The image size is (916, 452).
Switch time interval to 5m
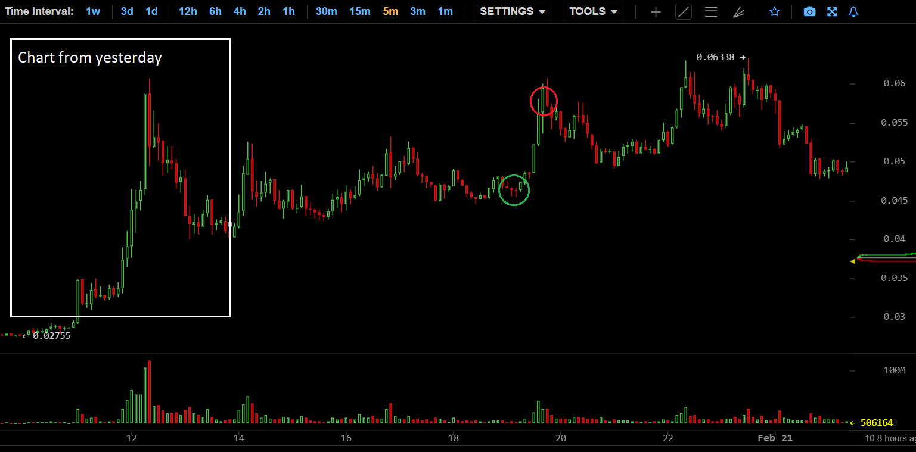click(x=390, y=11)
